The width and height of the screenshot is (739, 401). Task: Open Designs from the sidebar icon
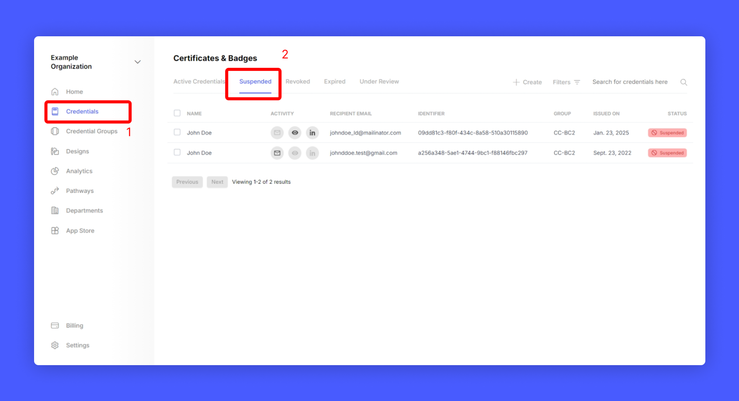55,151
